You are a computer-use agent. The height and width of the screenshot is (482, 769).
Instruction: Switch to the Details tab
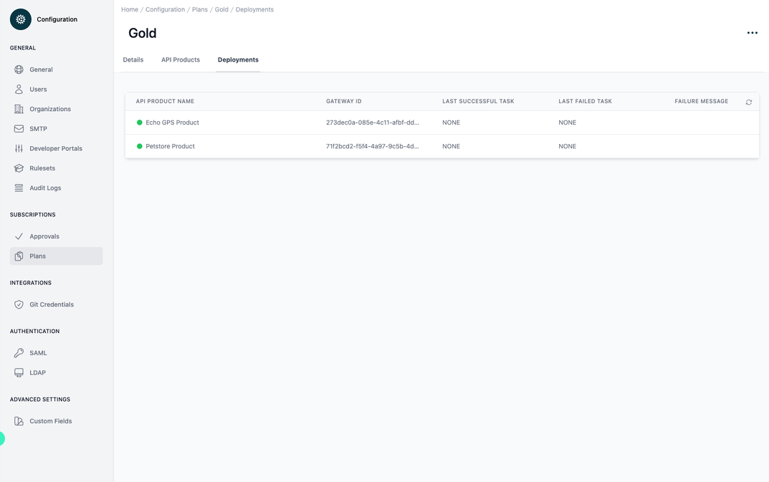[133, 59]
